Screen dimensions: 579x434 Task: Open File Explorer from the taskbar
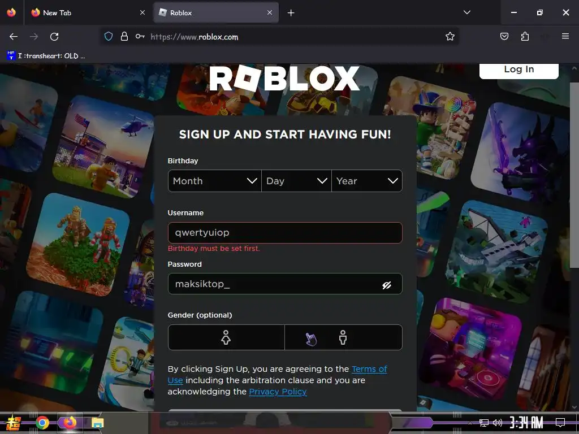[x=97, y=423]
